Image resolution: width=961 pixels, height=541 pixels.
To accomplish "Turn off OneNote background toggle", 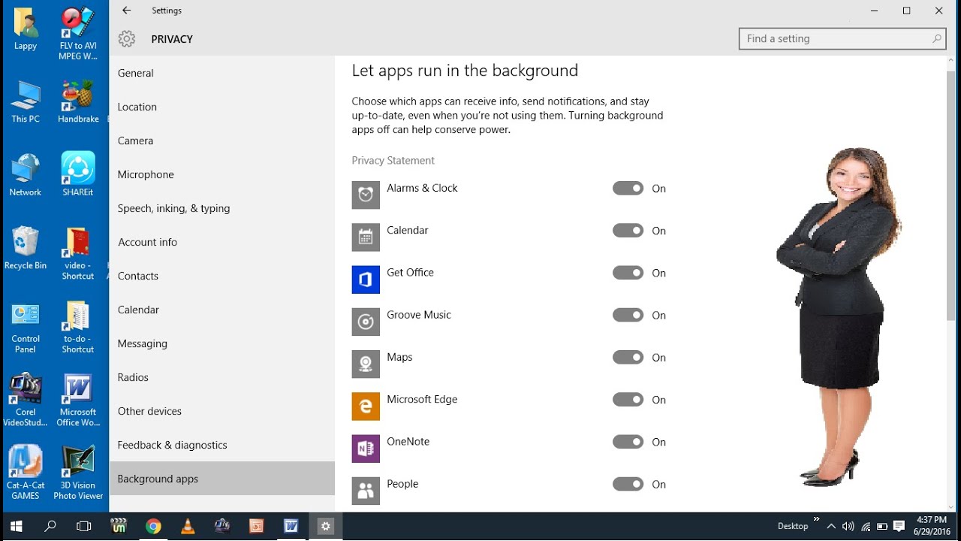I will point(628,442).
